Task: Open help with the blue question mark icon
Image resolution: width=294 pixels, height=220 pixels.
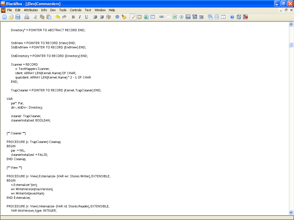Action: point(232,17)
